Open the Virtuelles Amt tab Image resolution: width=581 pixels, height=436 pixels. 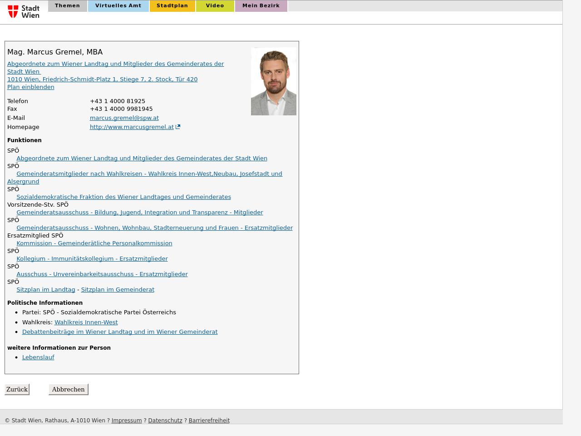[118, 6]
